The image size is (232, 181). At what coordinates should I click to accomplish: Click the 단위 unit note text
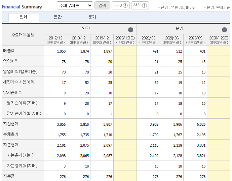click(177, 7)
